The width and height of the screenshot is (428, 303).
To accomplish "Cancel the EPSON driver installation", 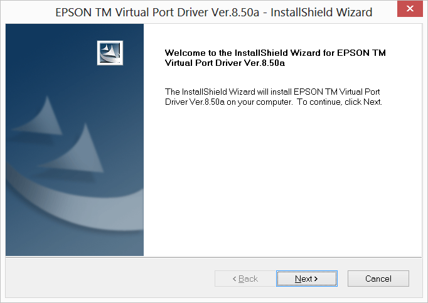I will click(378, 279).
